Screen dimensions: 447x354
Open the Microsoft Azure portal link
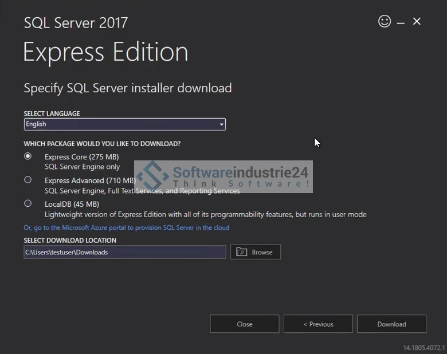pos(126,227)
